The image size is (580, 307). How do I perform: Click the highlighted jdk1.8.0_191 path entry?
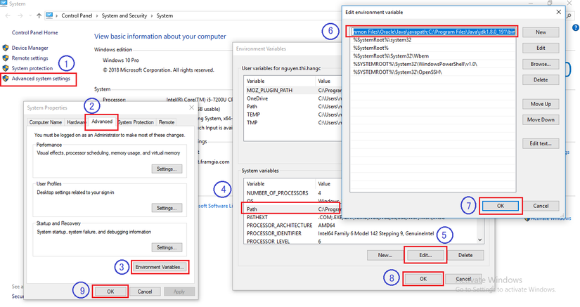433,32
